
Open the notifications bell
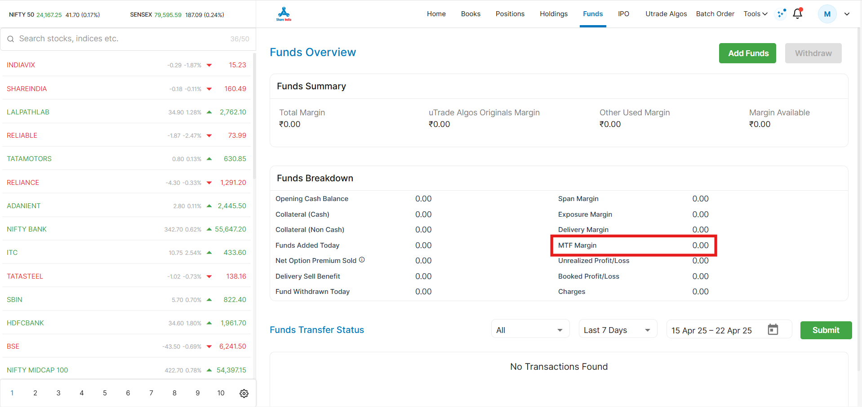798,13
